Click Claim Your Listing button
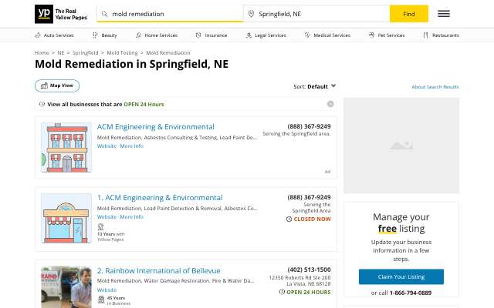 (x=401, y=276)
